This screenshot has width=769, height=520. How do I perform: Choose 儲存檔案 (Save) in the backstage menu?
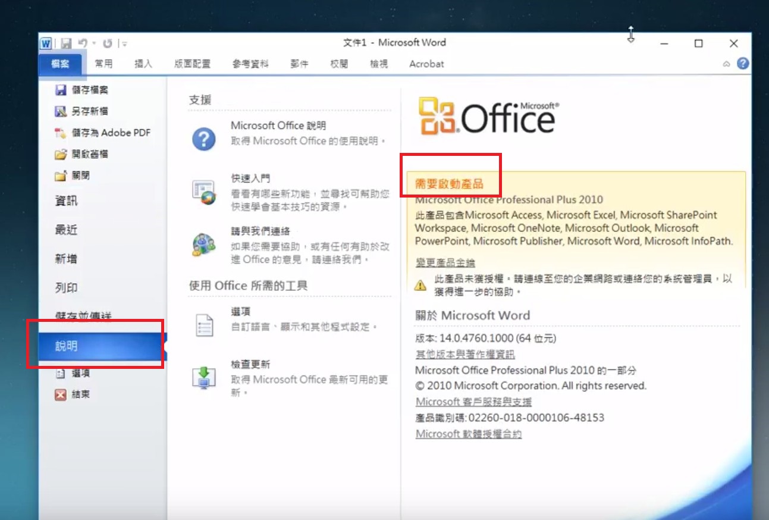coord(81,90)
